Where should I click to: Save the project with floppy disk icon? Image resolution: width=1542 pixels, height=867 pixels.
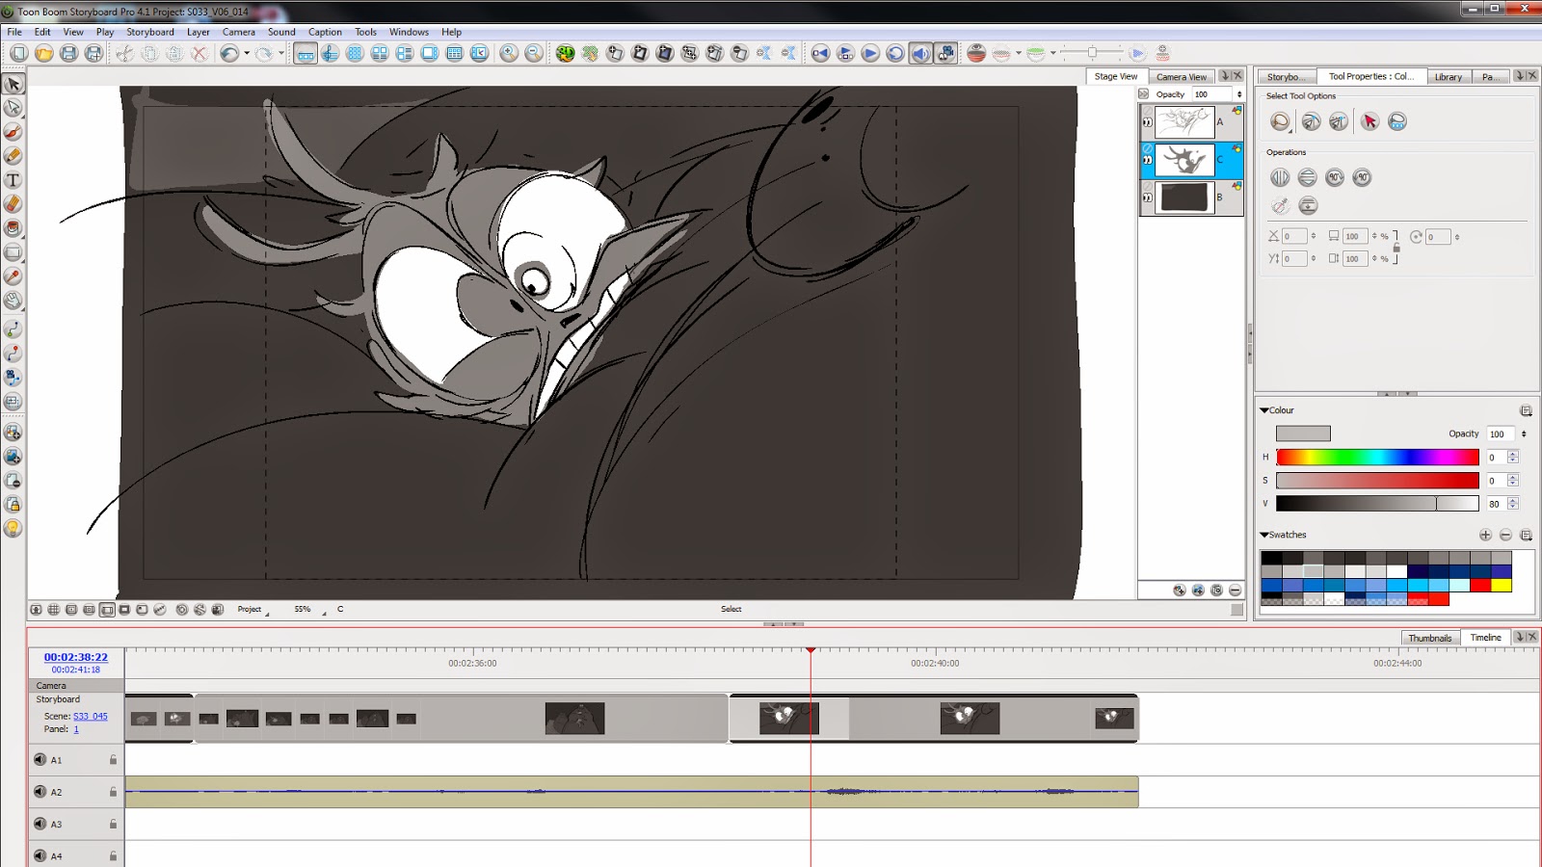68,54
